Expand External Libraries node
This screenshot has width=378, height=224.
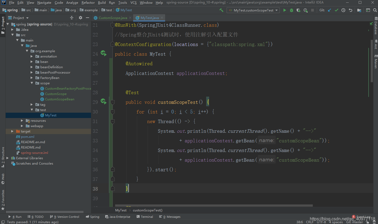coord(8,158)
